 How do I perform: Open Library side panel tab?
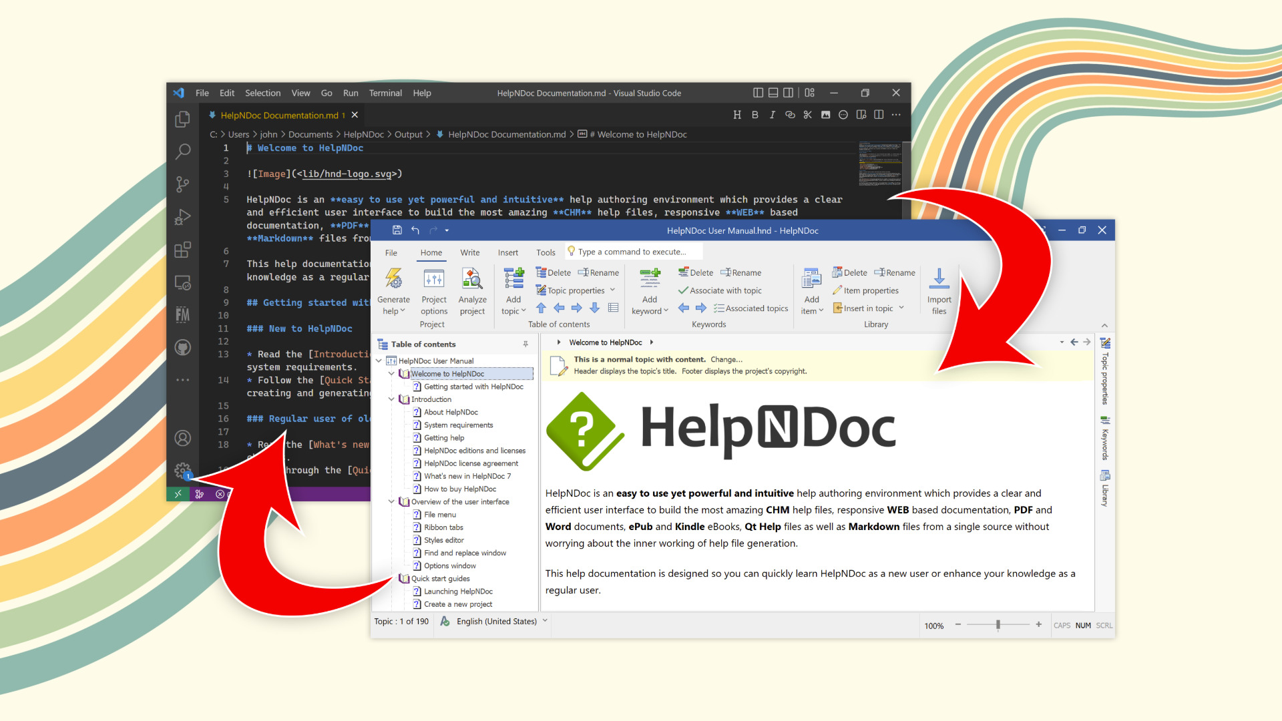pos(1105,489)
